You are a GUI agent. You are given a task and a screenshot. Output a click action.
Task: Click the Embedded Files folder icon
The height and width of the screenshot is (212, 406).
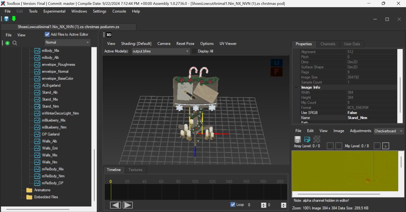(x=29, y=197)
